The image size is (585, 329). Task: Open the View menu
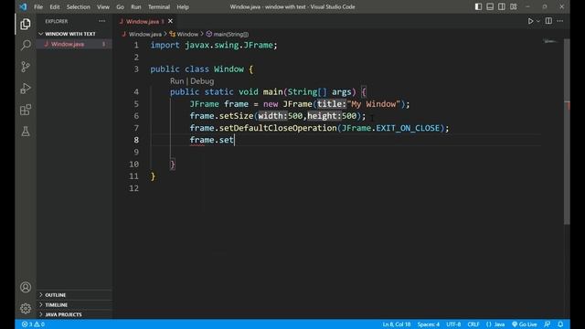pyautogui.click(x=103, y=6)
